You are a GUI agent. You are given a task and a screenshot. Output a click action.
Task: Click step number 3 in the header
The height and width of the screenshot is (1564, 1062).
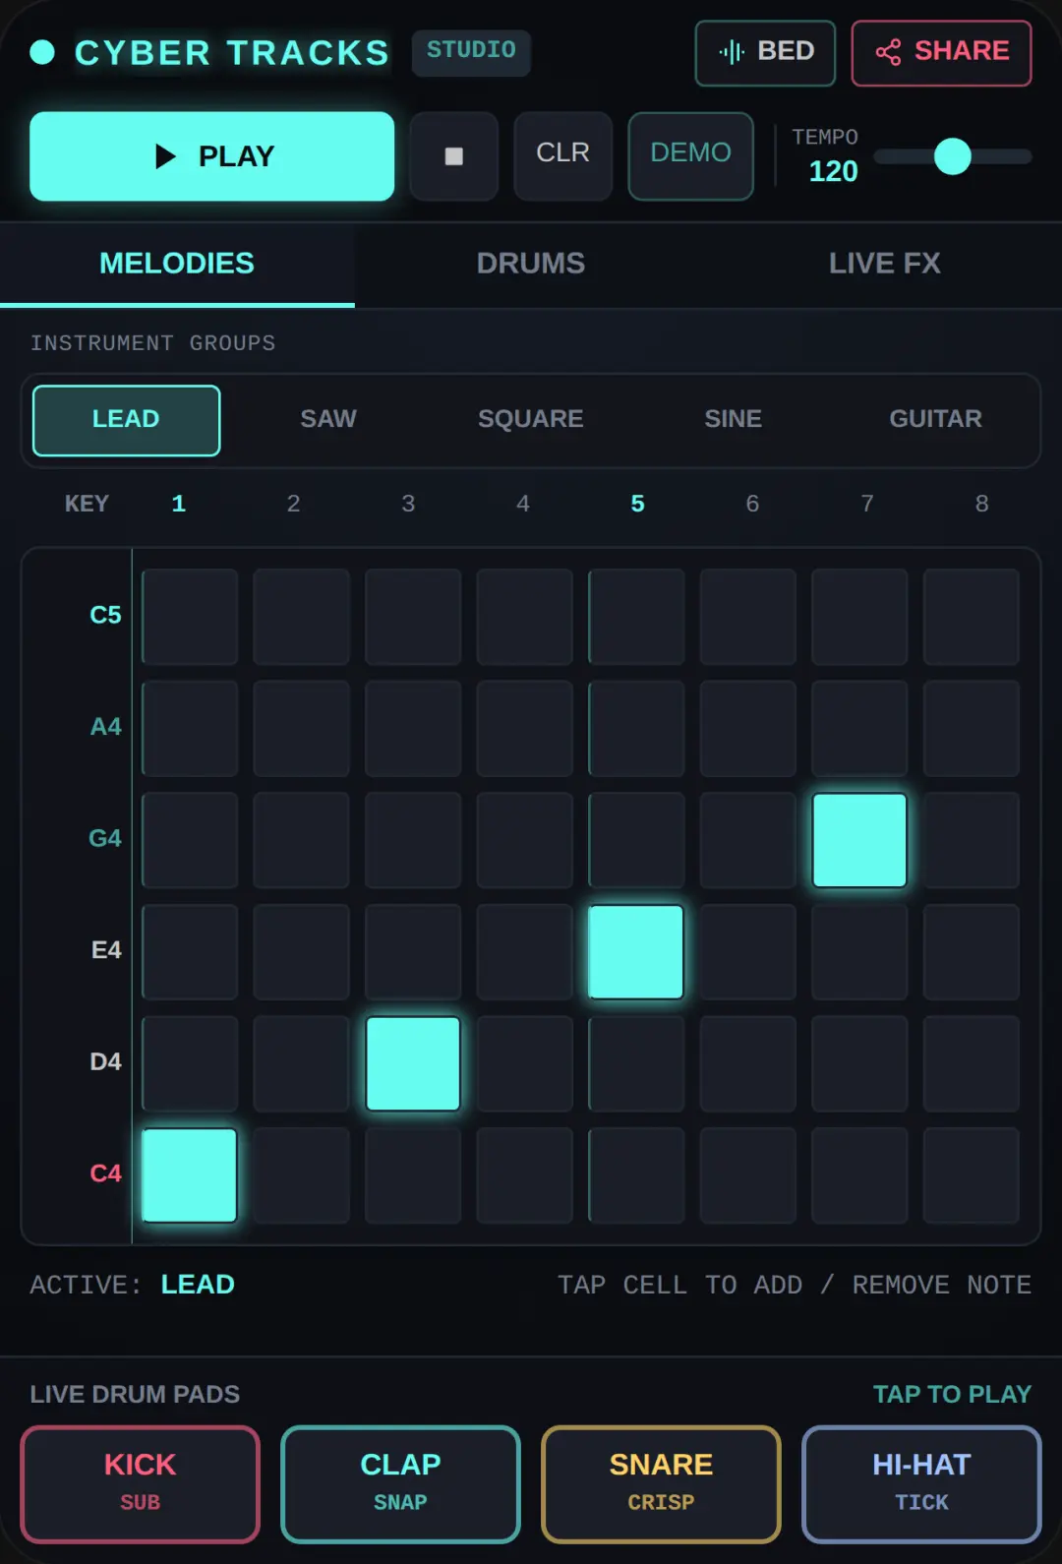pyautogui.click(x=408, y=504)
